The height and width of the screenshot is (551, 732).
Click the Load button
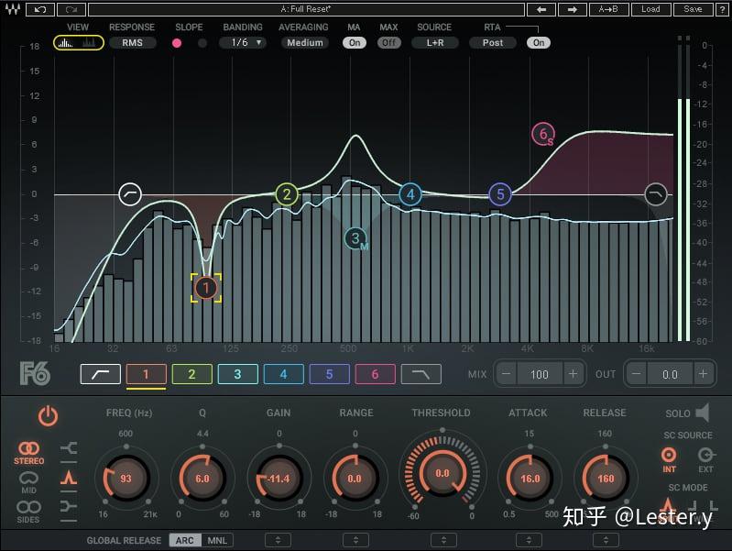pyautogui.click(x=650, y=9)
